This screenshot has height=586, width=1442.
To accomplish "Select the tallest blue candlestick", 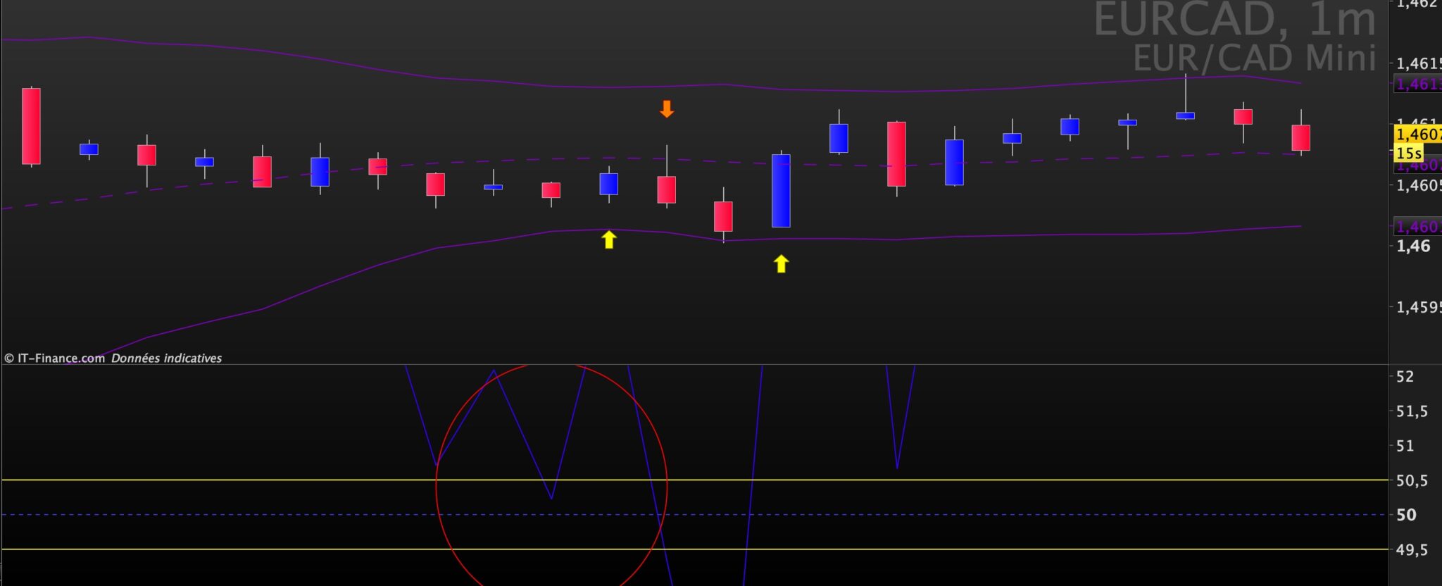I will (781, 190).
